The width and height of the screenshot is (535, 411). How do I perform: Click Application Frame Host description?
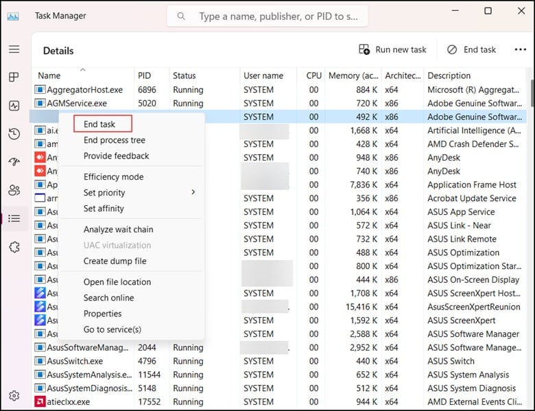[x=472, y=185]
